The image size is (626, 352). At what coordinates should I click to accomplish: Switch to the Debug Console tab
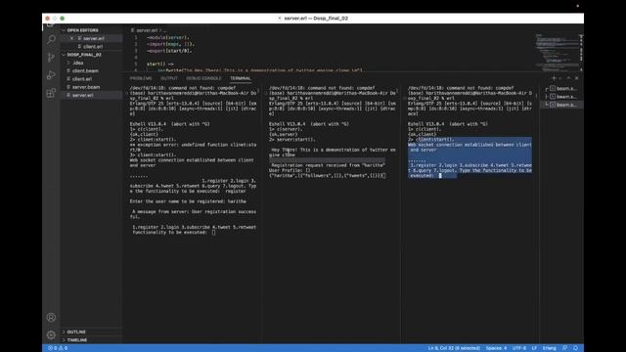pyautogui.click(x=203, y=78)
